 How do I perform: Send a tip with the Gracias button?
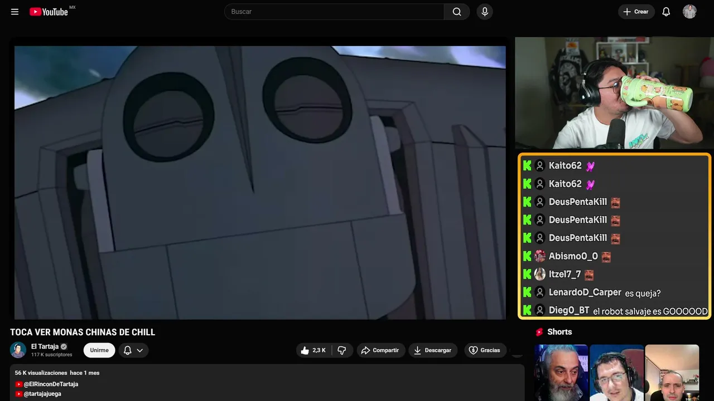pyautogui.click(x=484, y=350)
